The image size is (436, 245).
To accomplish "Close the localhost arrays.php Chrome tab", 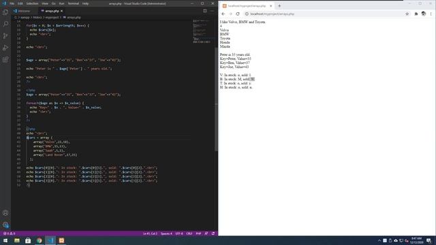I will [x=271, y=6].
